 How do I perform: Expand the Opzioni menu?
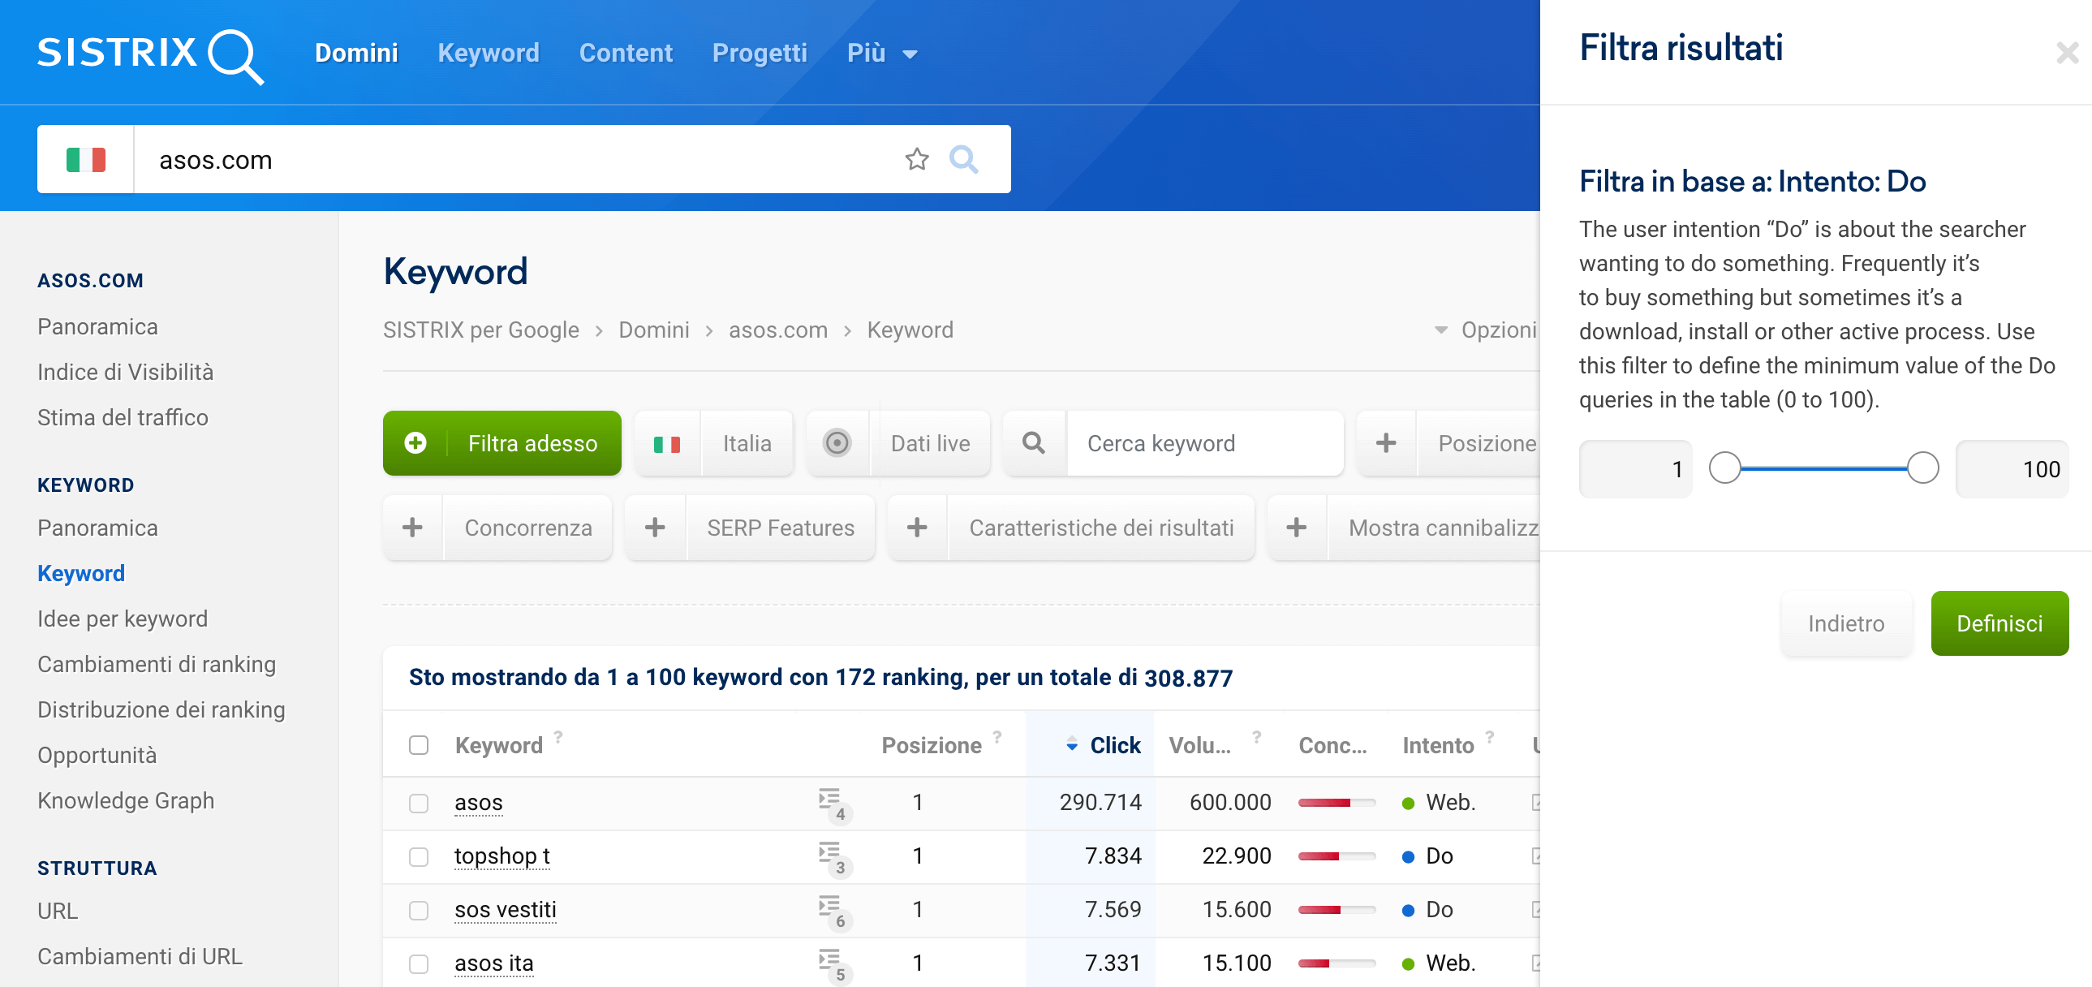pyautogui.click(x=1485, y=330)
